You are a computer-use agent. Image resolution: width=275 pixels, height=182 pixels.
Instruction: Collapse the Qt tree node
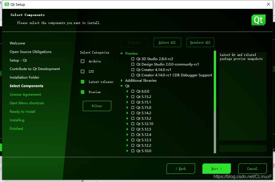(x=122, y=86)
